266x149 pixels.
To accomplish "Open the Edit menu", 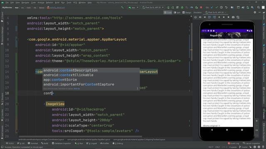I will 12,2.
